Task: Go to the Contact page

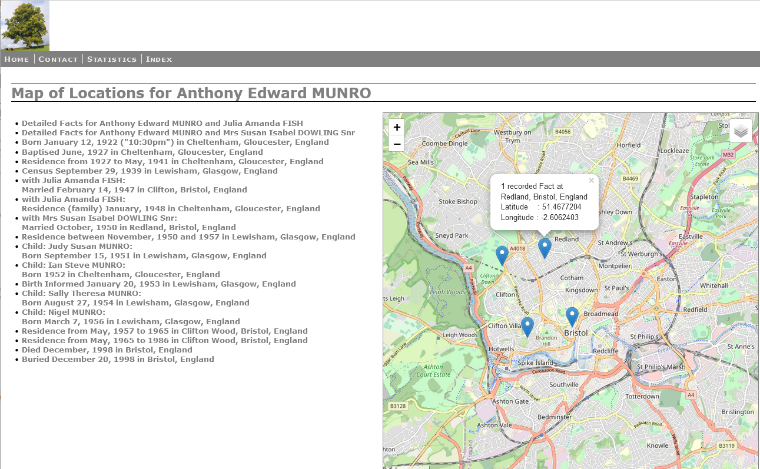Action: (58, 59)
